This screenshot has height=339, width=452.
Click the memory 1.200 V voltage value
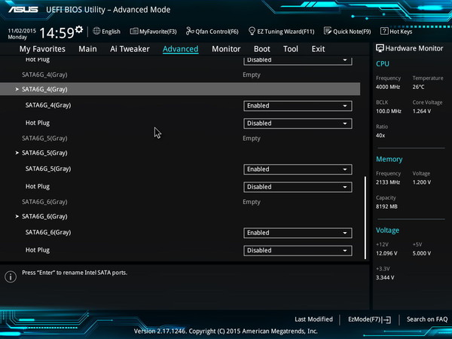(x=422, y=182)
